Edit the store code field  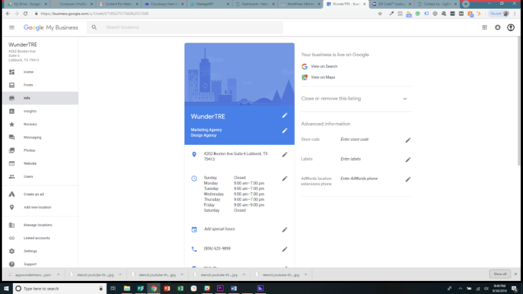pos(408,140)
